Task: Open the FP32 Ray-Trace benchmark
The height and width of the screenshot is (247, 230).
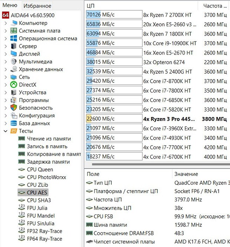Action: click(45, 231)
